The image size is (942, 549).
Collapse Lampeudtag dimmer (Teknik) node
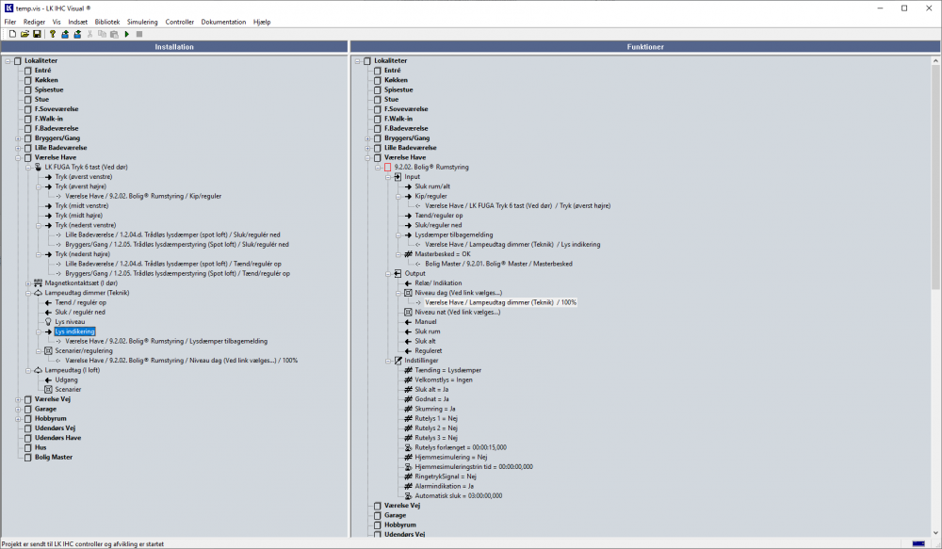click(x=27, y=293)
